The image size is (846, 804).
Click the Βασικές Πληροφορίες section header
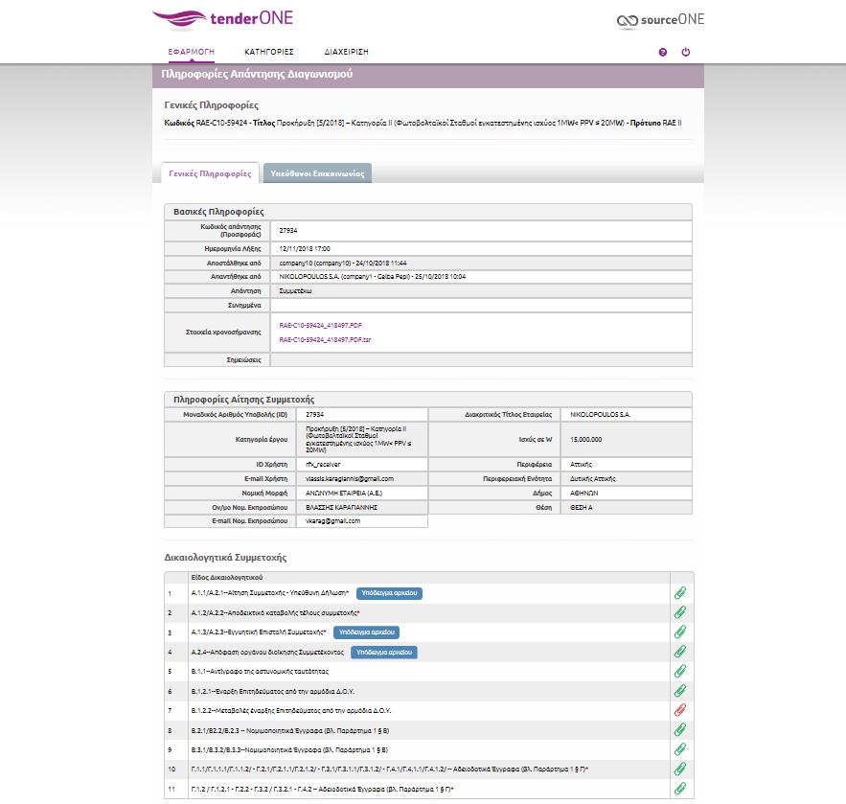(x=218, y=212)
